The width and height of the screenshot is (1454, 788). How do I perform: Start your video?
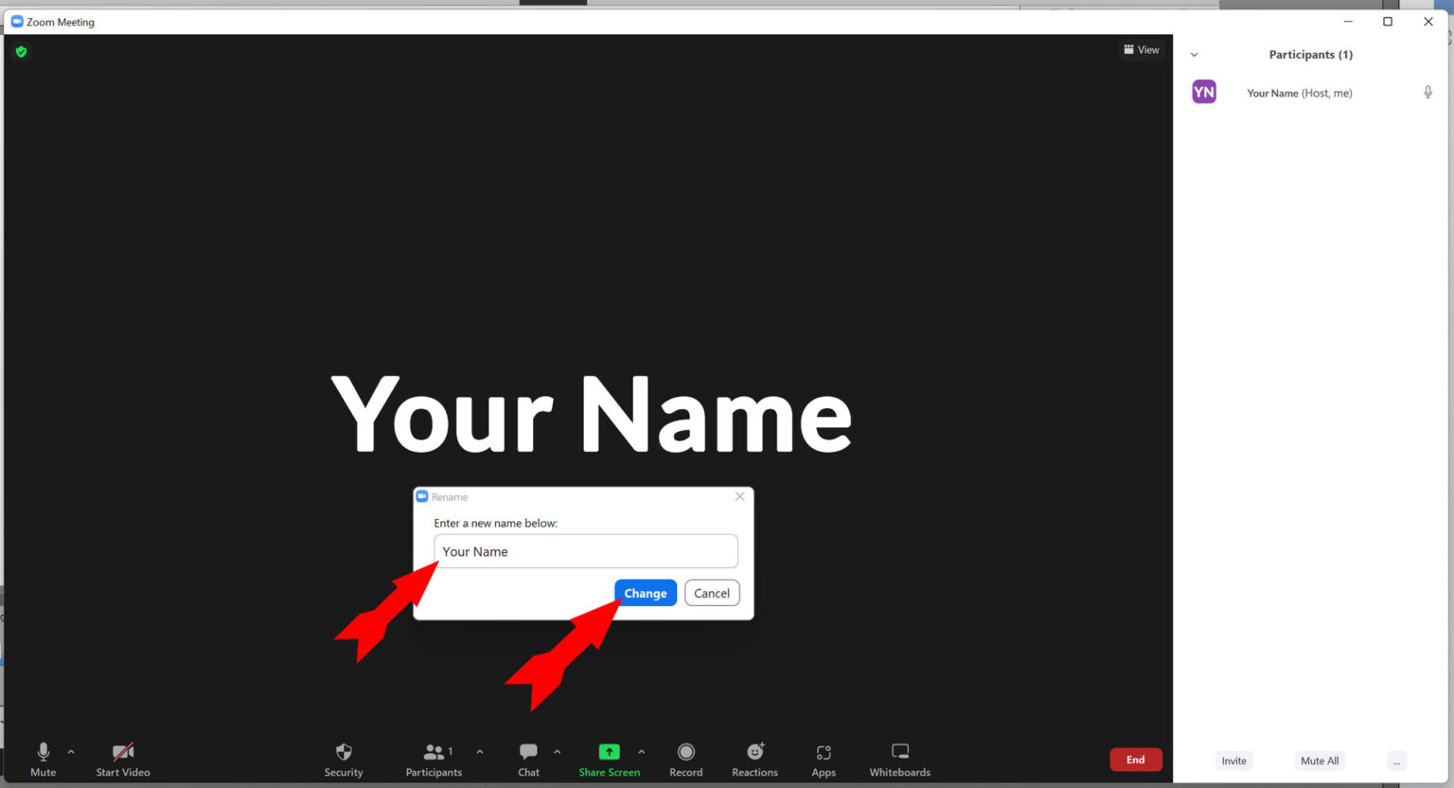(122, 759)
